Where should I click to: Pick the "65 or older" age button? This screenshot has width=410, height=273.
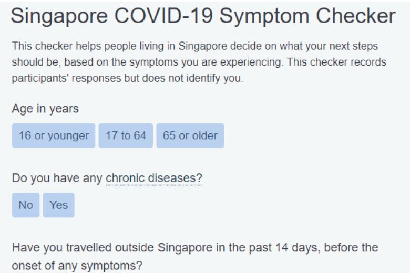pos(190,135)
